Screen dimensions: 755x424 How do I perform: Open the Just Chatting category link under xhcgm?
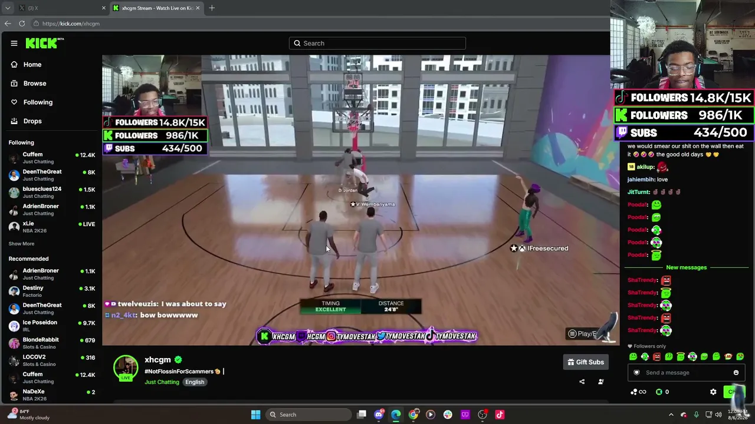tap(162, 382)
